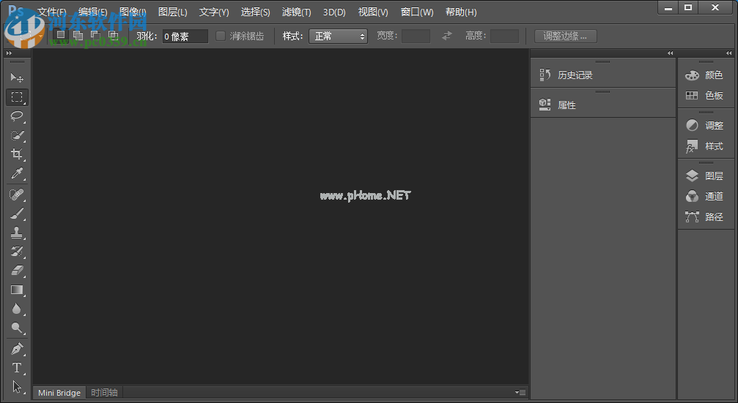This screenshot has height=403, width=738.
Task: Choose Subtract from Selection mode
Action: pos(95,35)
